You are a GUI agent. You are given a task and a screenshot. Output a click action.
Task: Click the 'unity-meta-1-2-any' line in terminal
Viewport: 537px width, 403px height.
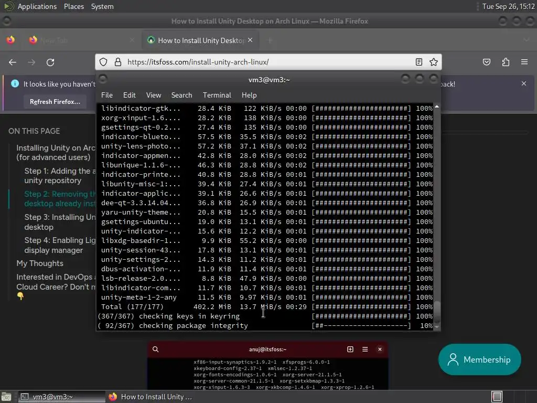tap(267, 298)
